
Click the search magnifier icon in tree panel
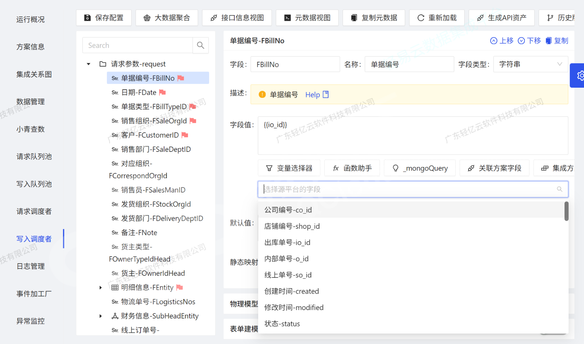200,45
